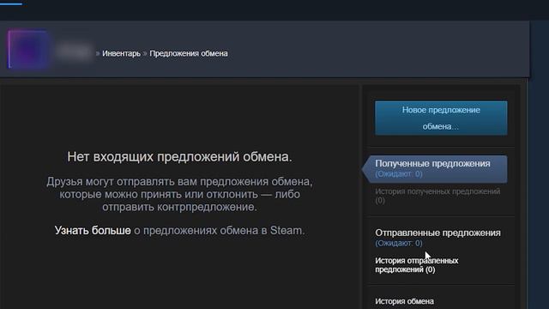Select Отправленные предложения in the sidebar

point(437,233)
